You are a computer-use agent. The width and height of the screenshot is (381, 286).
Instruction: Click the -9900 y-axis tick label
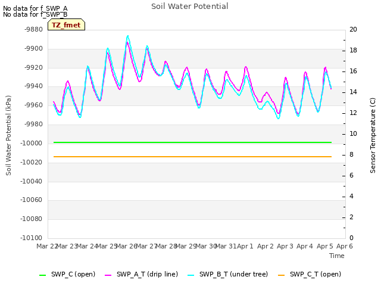(33, 49)
